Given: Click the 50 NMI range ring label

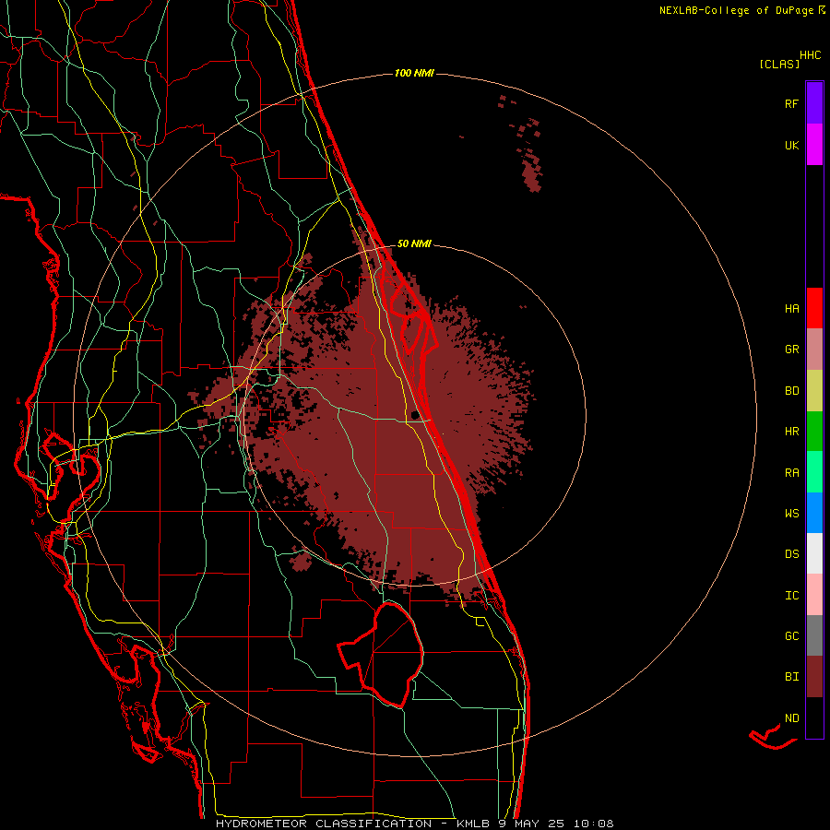Looking at the screenshot, I should coord(414,243).
